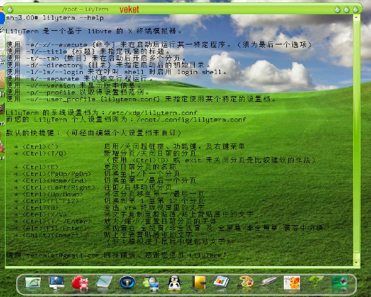The width and height of the screenshot is (371, 297).
Task: Click the '/etc/xdg/lilyterm.conf' path text
Action: pos(153,113)
